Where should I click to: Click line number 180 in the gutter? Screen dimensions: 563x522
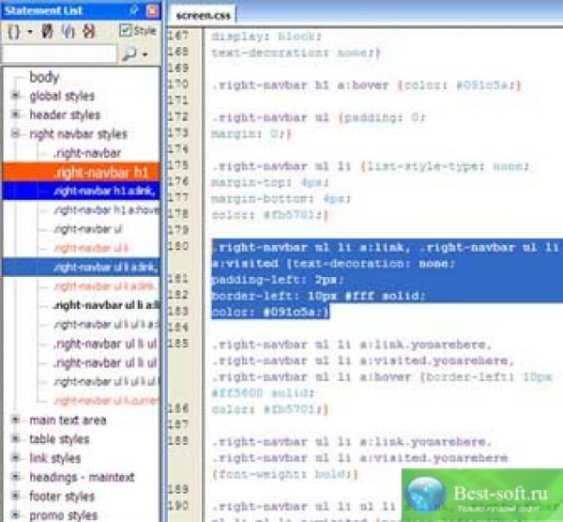coord(178,247)
